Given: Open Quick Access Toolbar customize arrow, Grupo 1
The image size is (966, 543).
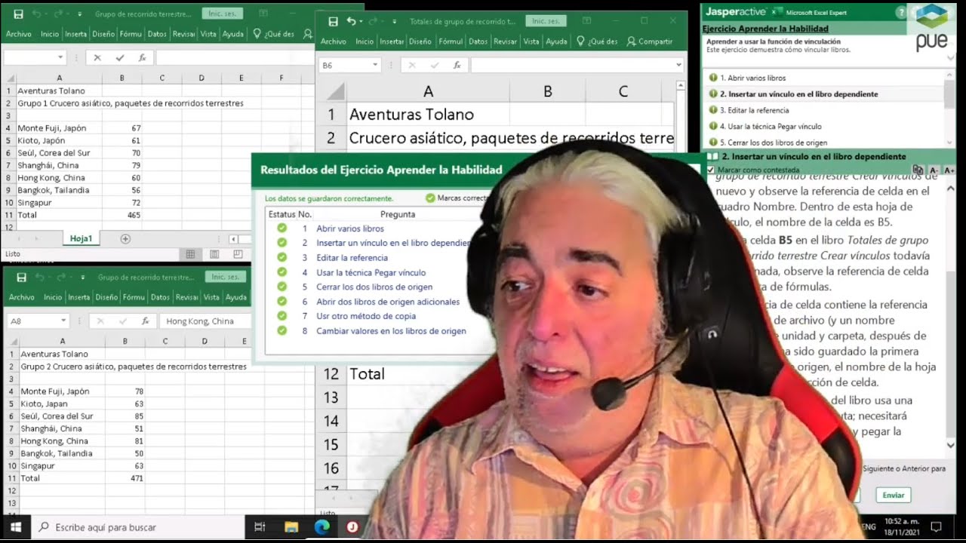Looking at the screenshot, I should coord(82,14).
